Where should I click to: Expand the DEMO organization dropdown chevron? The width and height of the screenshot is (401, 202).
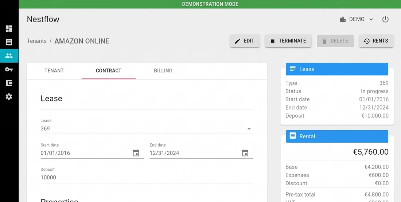(371, 19)
